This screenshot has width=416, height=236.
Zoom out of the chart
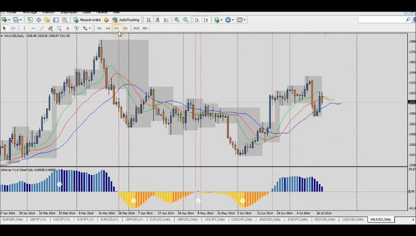186,20
